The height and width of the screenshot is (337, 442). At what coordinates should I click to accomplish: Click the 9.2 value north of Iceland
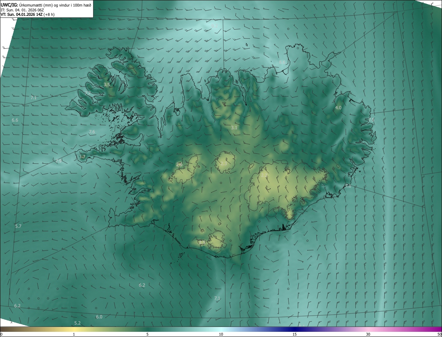coord(214,26)
